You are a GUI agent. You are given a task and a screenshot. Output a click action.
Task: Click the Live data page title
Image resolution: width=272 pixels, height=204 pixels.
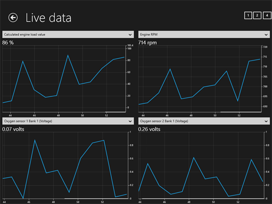point(48,18)
